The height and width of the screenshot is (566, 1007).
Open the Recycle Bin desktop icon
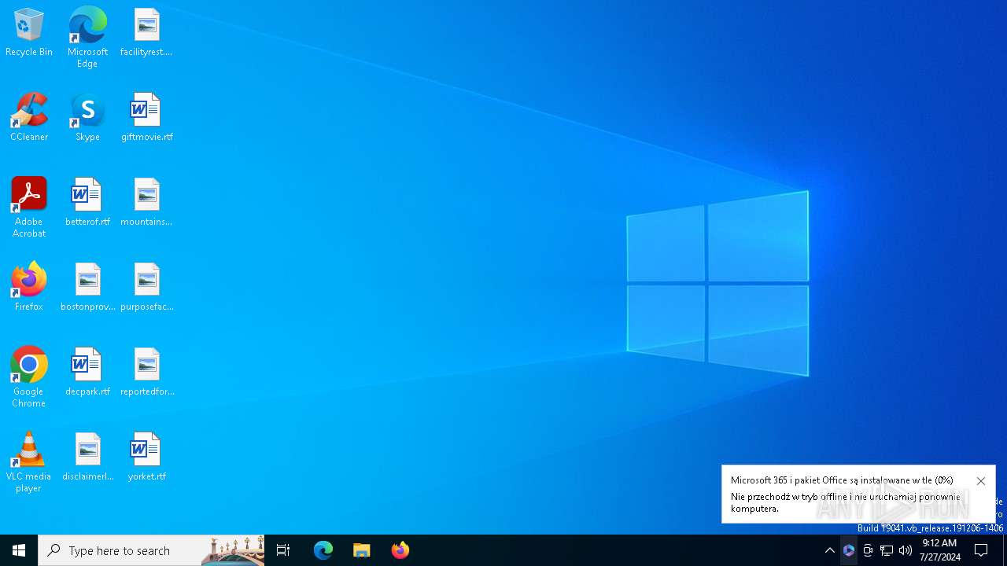tap(29, 33)
